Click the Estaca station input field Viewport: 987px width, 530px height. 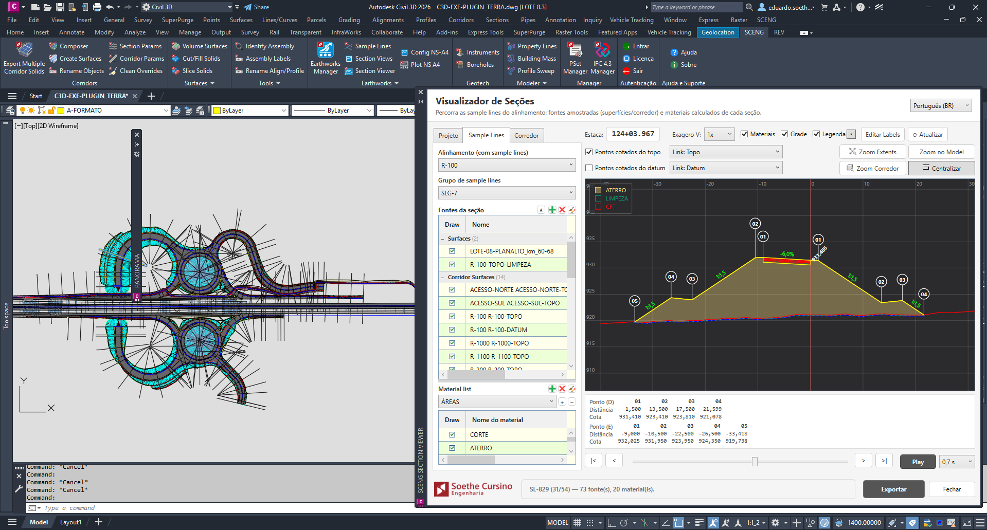pyautogui.click(x=633, y=134)
